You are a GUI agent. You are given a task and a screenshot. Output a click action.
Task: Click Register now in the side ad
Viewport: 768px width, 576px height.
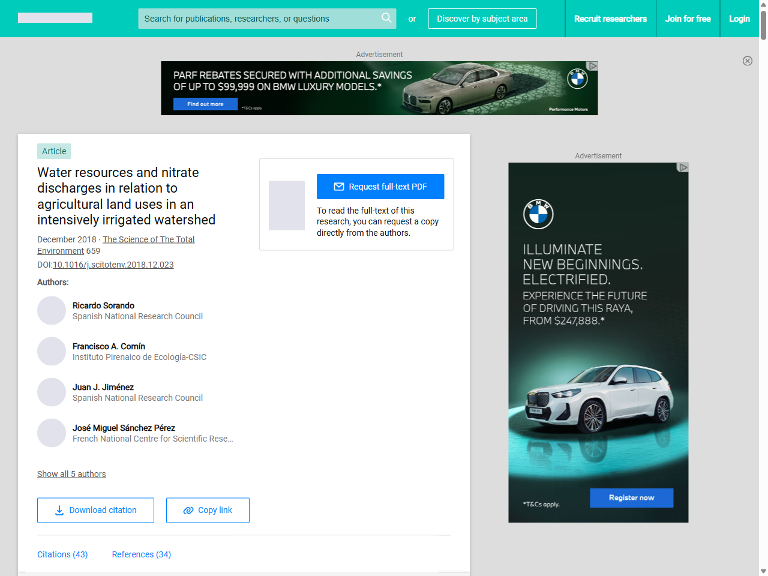tap(632, 497)
